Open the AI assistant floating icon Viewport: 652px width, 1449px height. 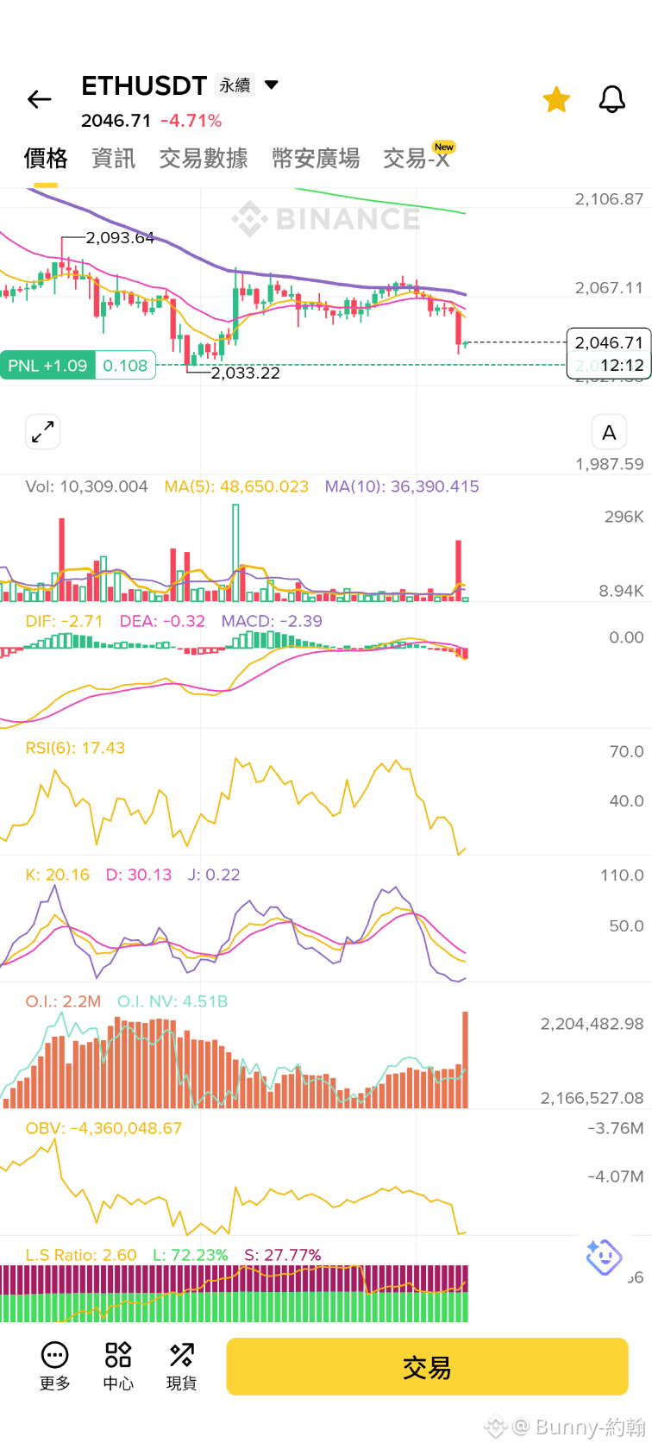point(604,1257)
